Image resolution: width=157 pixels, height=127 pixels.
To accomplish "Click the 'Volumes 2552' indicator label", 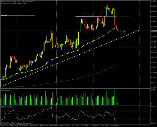I will 6,90.
